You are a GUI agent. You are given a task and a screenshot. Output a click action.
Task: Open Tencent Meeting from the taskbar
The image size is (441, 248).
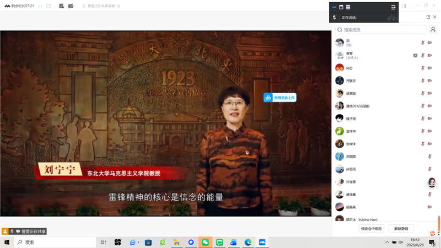click(x=262, y=242)
